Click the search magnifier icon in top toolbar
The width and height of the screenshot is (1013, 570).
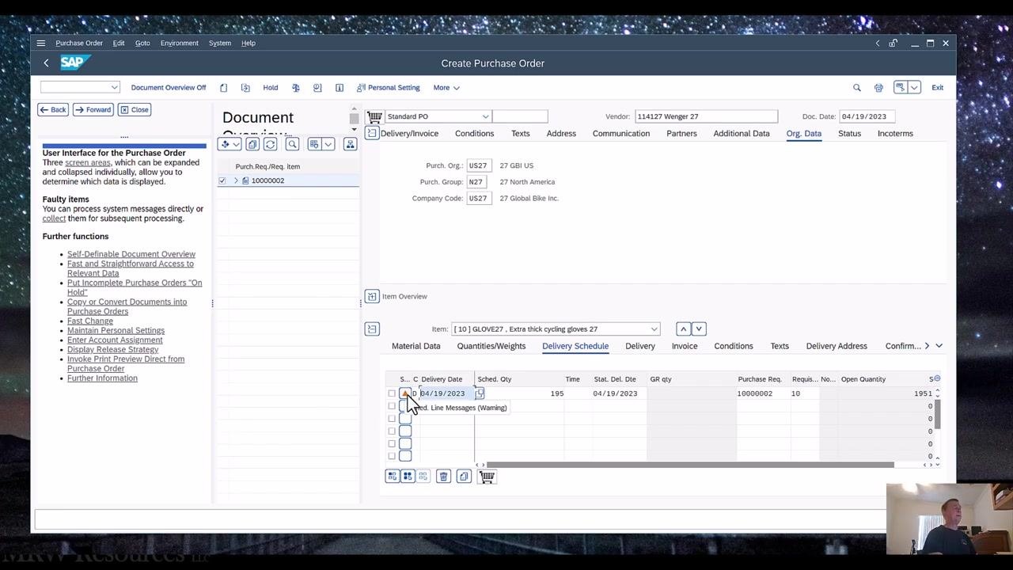(856, 88)
